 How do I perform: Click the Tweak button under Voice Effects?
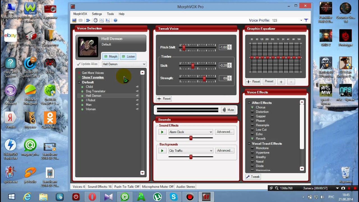[253, 177]
